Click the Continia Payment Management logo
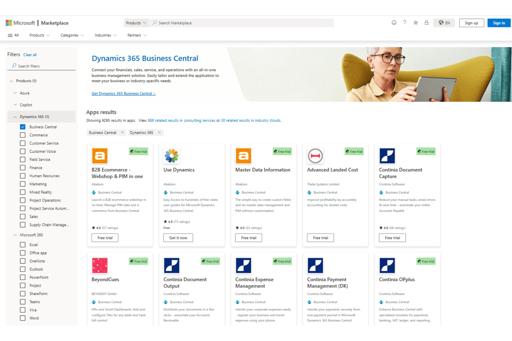The image size is (512, 341). (x=315, y=266)
